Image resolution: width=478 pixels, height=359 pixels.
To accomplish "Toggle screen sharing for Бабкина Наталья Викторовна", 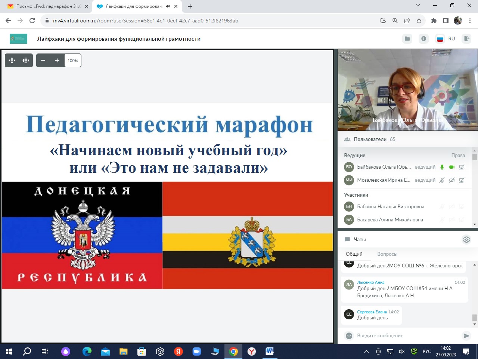I will [462, 206].
